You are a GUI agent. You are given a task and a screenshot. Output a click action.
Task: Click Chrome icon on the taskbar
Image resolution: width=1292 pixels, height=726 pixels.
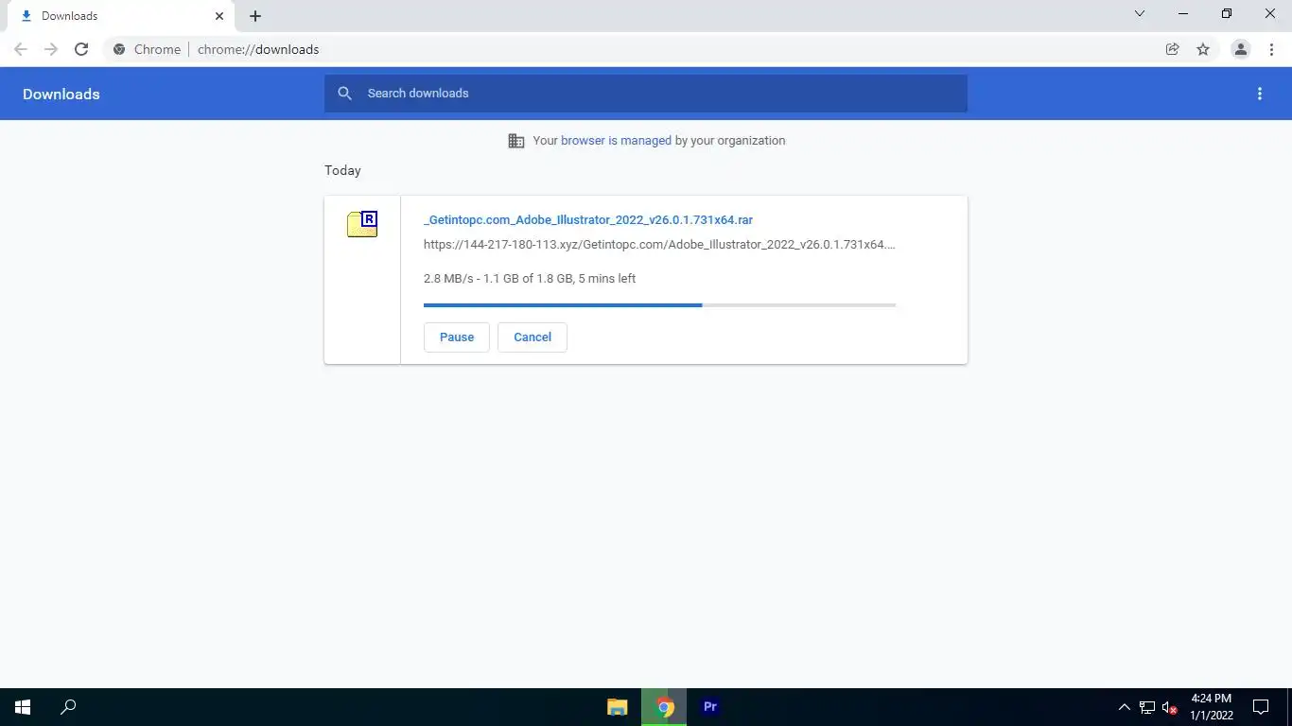664,707
